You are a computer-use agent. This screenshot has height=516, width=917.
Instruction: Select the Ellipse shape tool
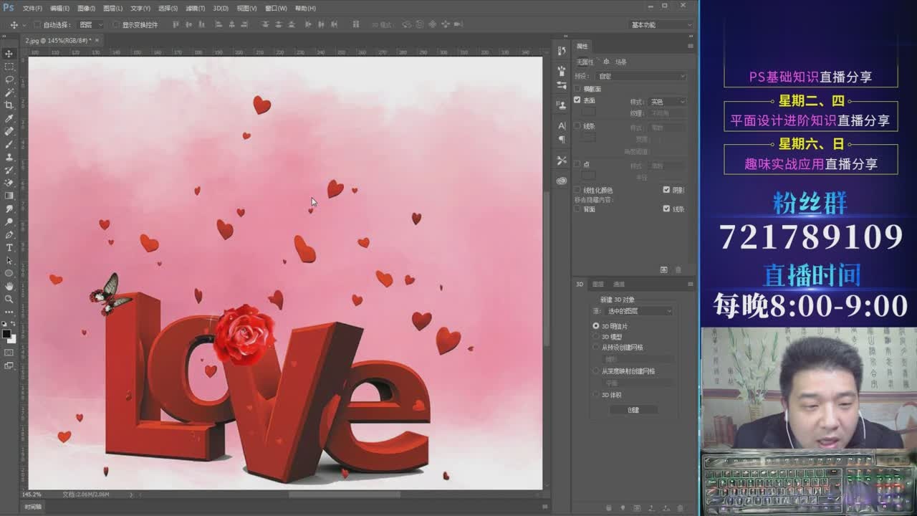9,273
